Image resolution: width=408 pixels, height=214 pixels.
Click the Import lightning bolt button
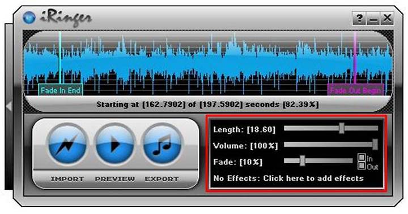point(67,144)
